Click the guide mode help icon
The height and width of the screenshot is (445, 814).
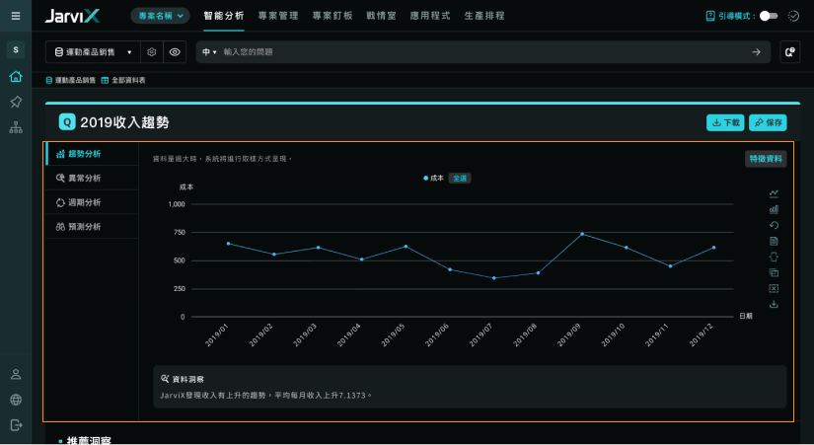[710, 16]
